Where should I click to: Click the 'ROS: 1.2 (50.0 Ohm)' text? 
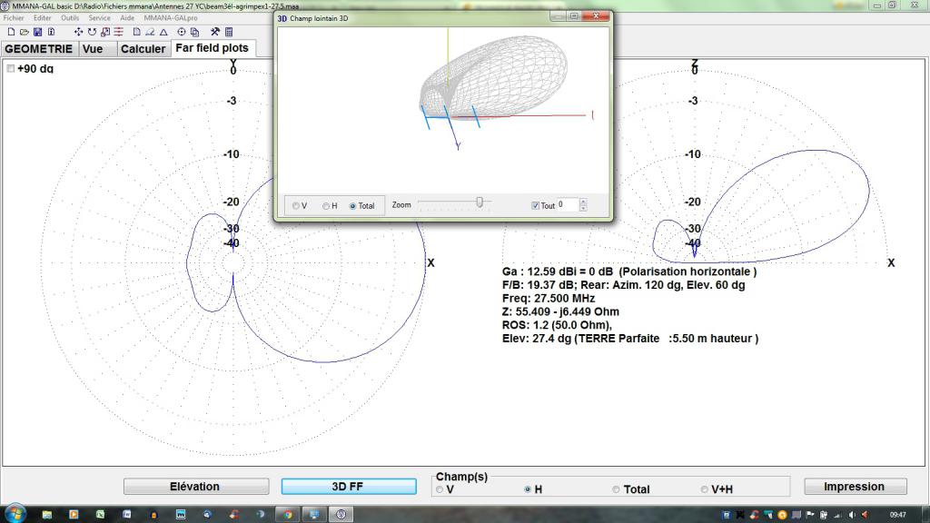[x=557, y=325]
